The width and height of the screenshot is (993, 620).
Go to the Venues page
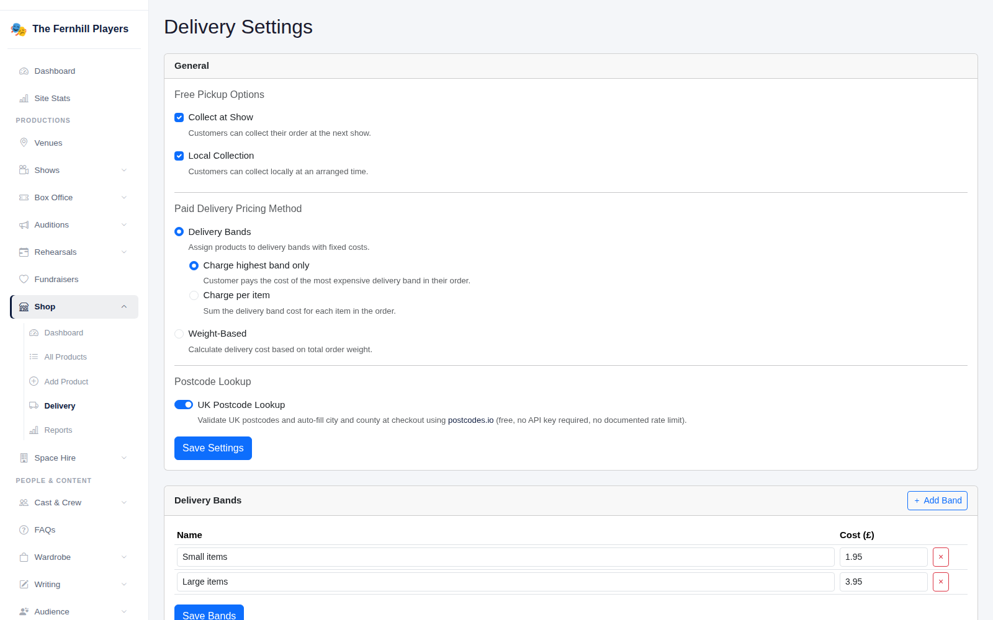pyautogui.click(x=74, y=143)
